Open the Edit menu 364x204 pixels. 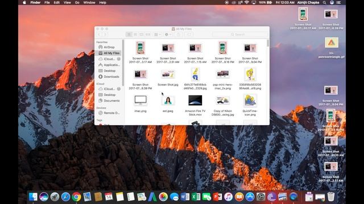pyautogui.click(x=57, y=2)
